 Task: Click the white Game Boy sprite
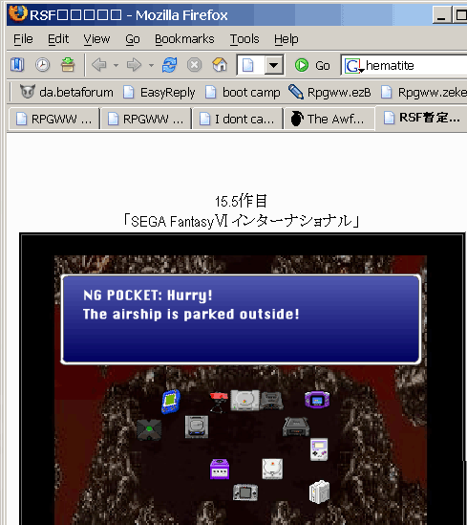tap(319, 449)
